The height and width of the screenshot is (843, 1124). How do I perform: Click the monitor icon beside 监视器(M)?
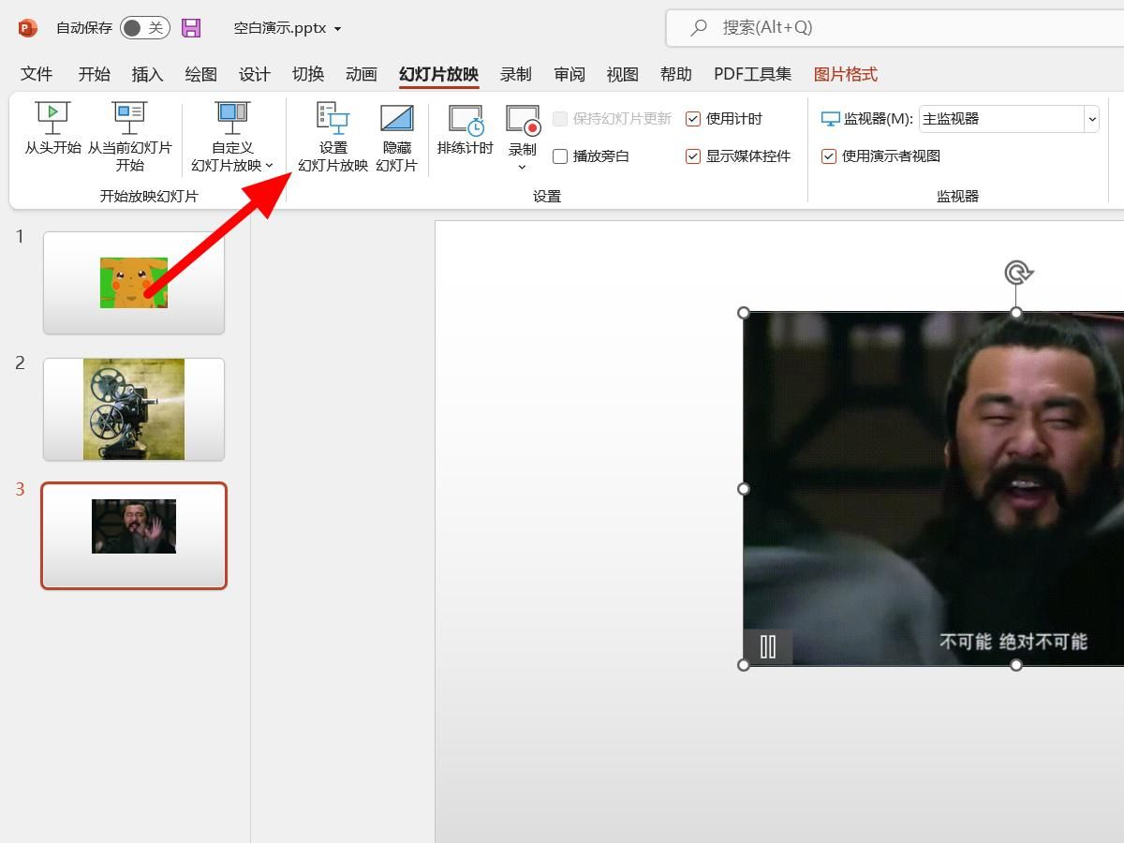pyautogui.click(x=831, y=119)
